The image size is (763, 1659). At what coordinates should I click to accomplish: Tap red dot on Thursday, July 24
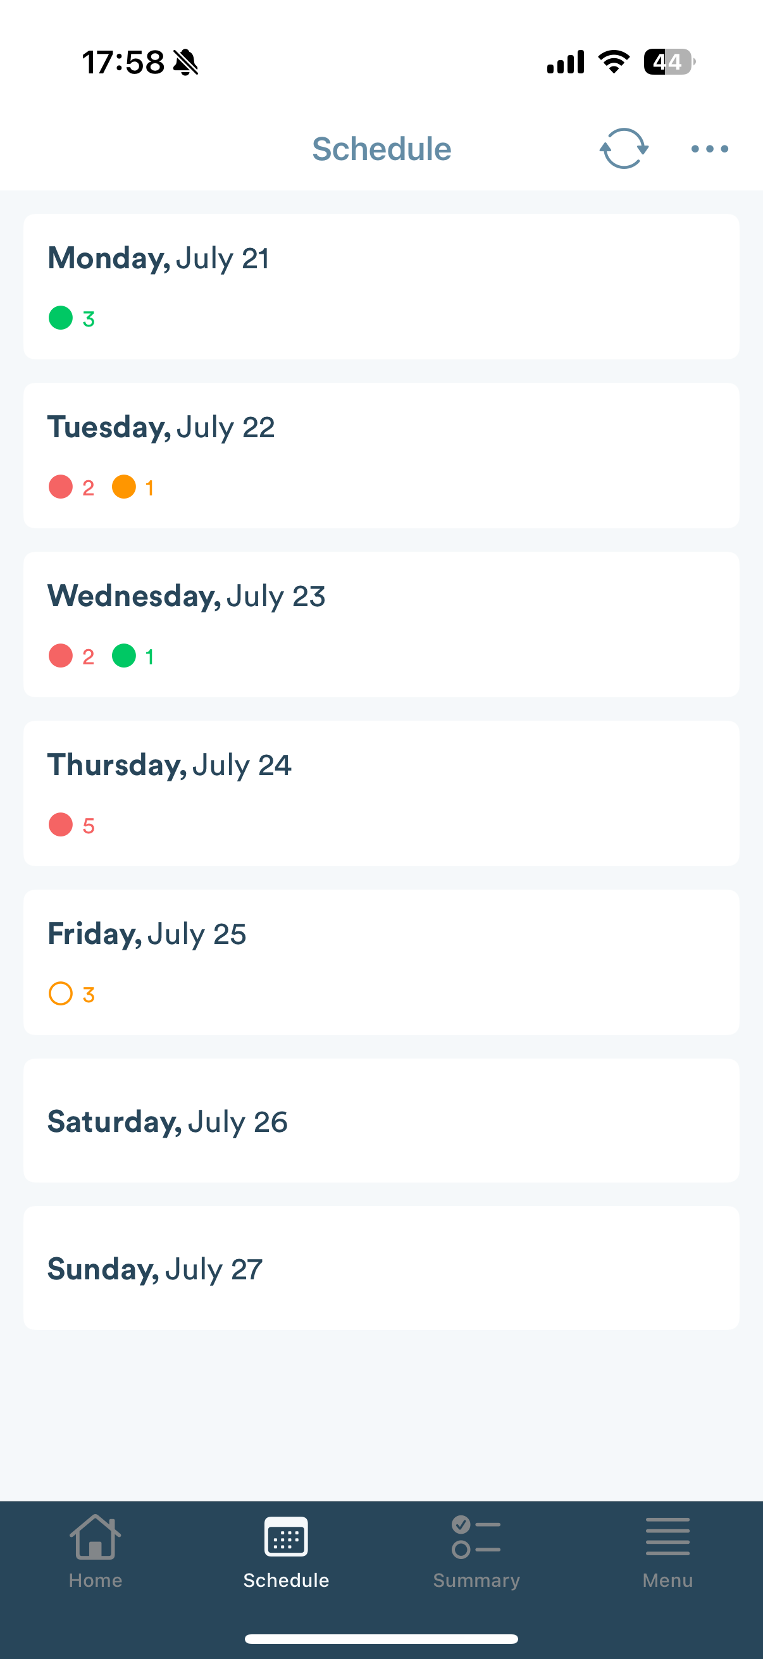61,825
